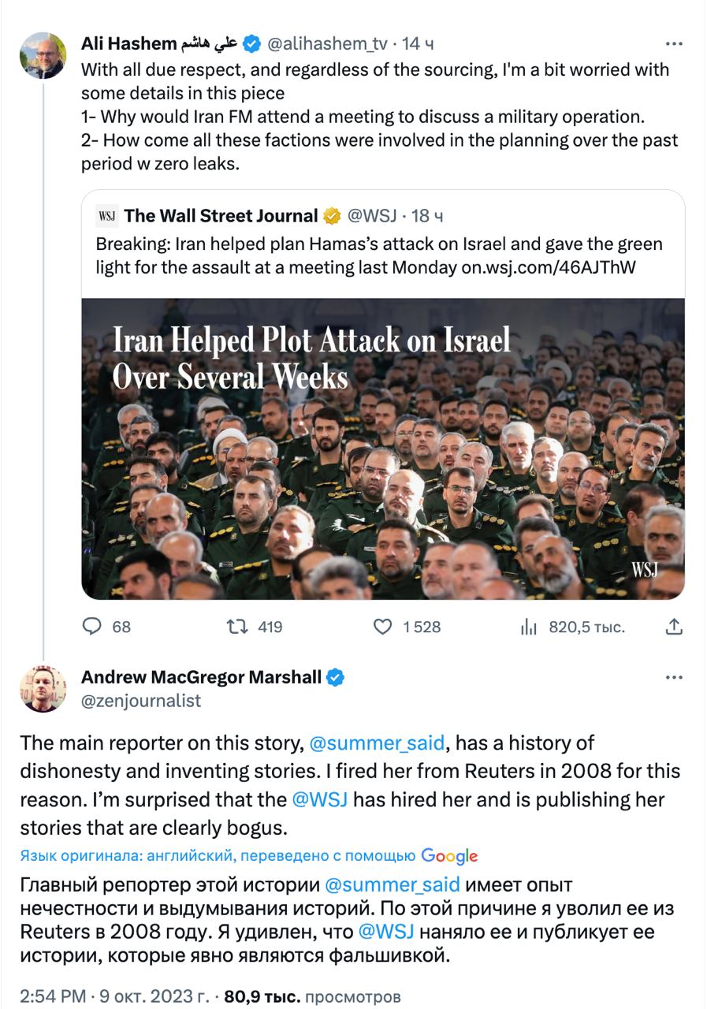
Task: Click the WSJ logo avatar in quoted tweet
Action: coord(106,216)
